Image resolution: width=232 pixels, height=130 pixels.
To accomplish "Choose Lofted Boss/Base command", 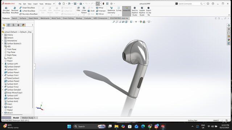I will [28, 11].
